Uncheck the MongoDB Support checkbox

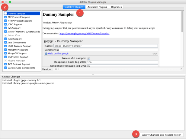[5, 53]
